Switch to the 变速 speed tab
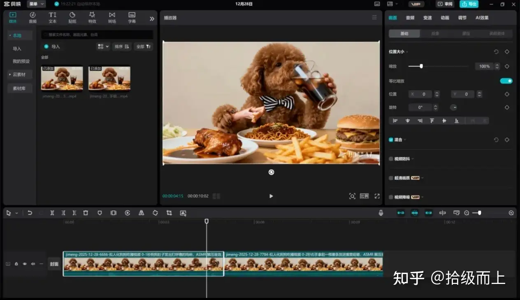Screen dimensions: 520x300 pos(427,18)
